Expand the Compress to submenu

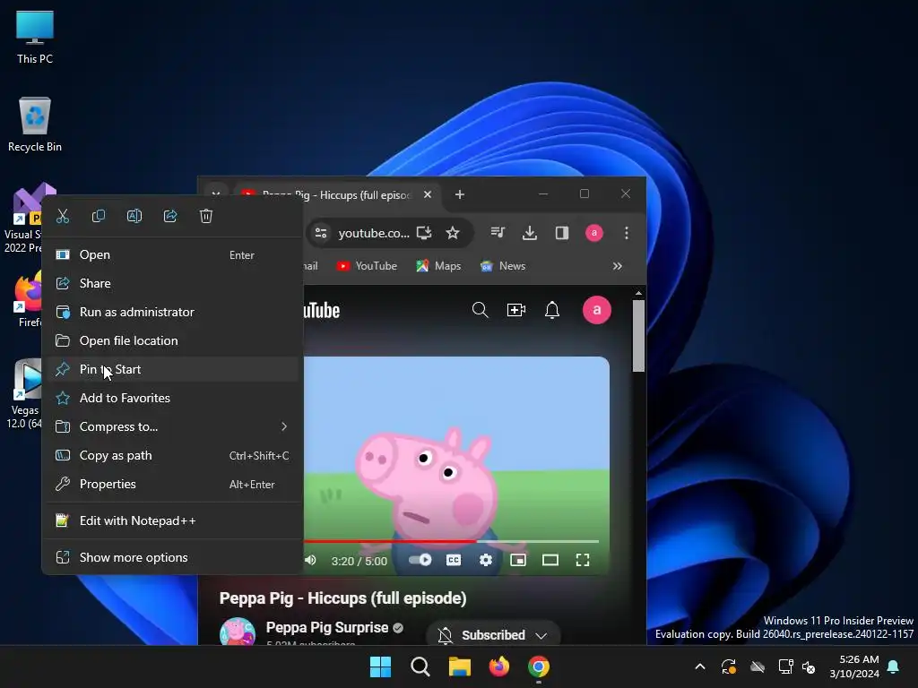173,427
